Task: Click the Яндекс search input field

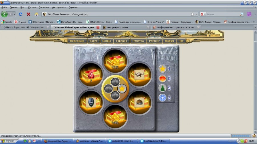Action: pos(222,14)
